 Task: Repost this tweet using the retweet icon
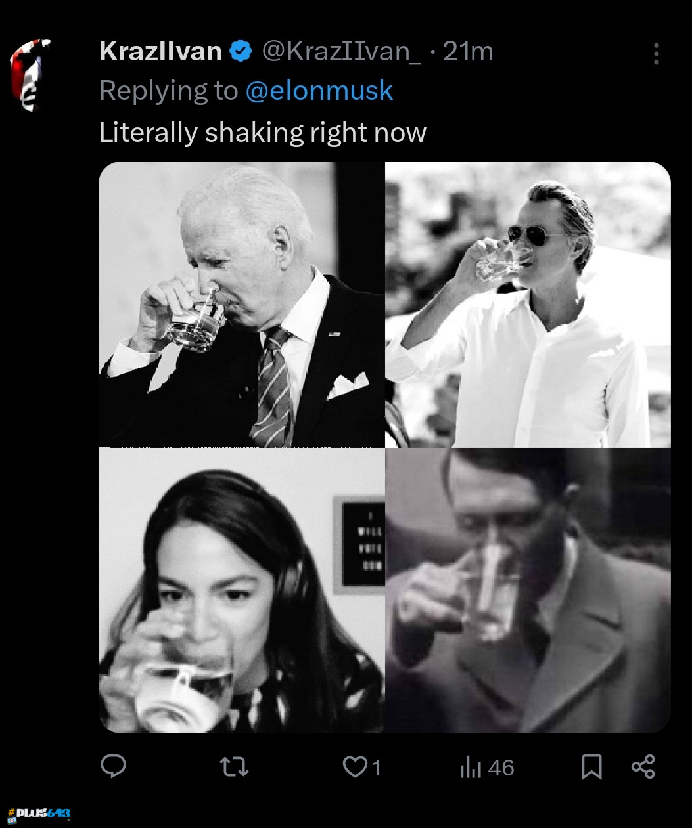click(x=234, y=766)
